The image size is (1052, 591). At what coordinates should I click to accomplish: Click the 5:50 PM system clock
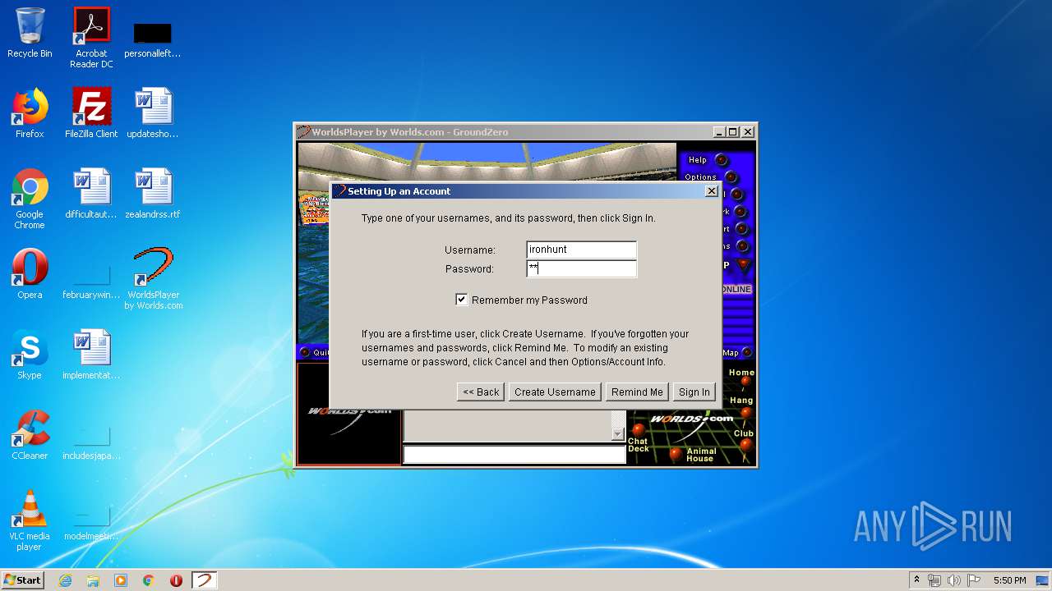[x=1009, y=580]
